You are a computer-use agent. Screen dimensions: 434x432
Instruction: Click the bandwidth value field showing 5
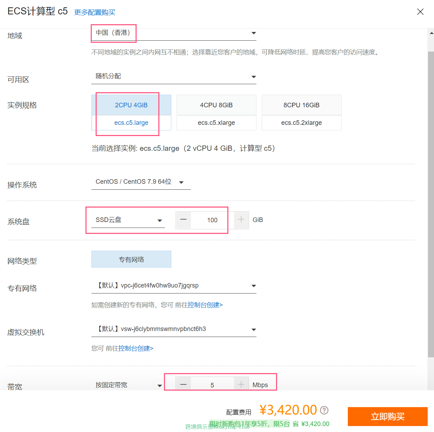click(212, 385)
